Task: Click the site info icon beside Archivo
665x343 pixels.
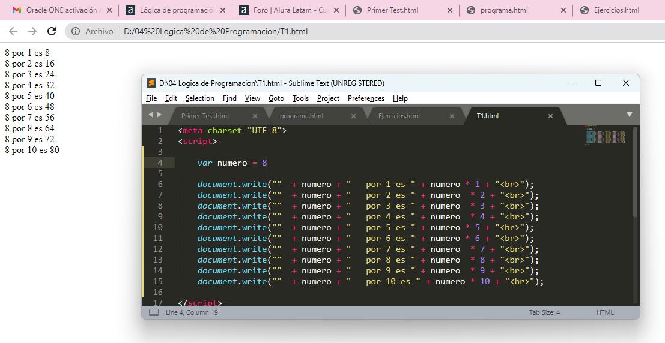Action: [x=76, y=31]
